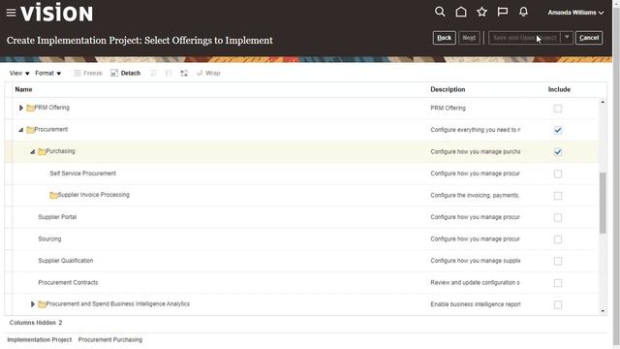
Task: Click the PRM Offering folder icon
Action: [30, 108]
